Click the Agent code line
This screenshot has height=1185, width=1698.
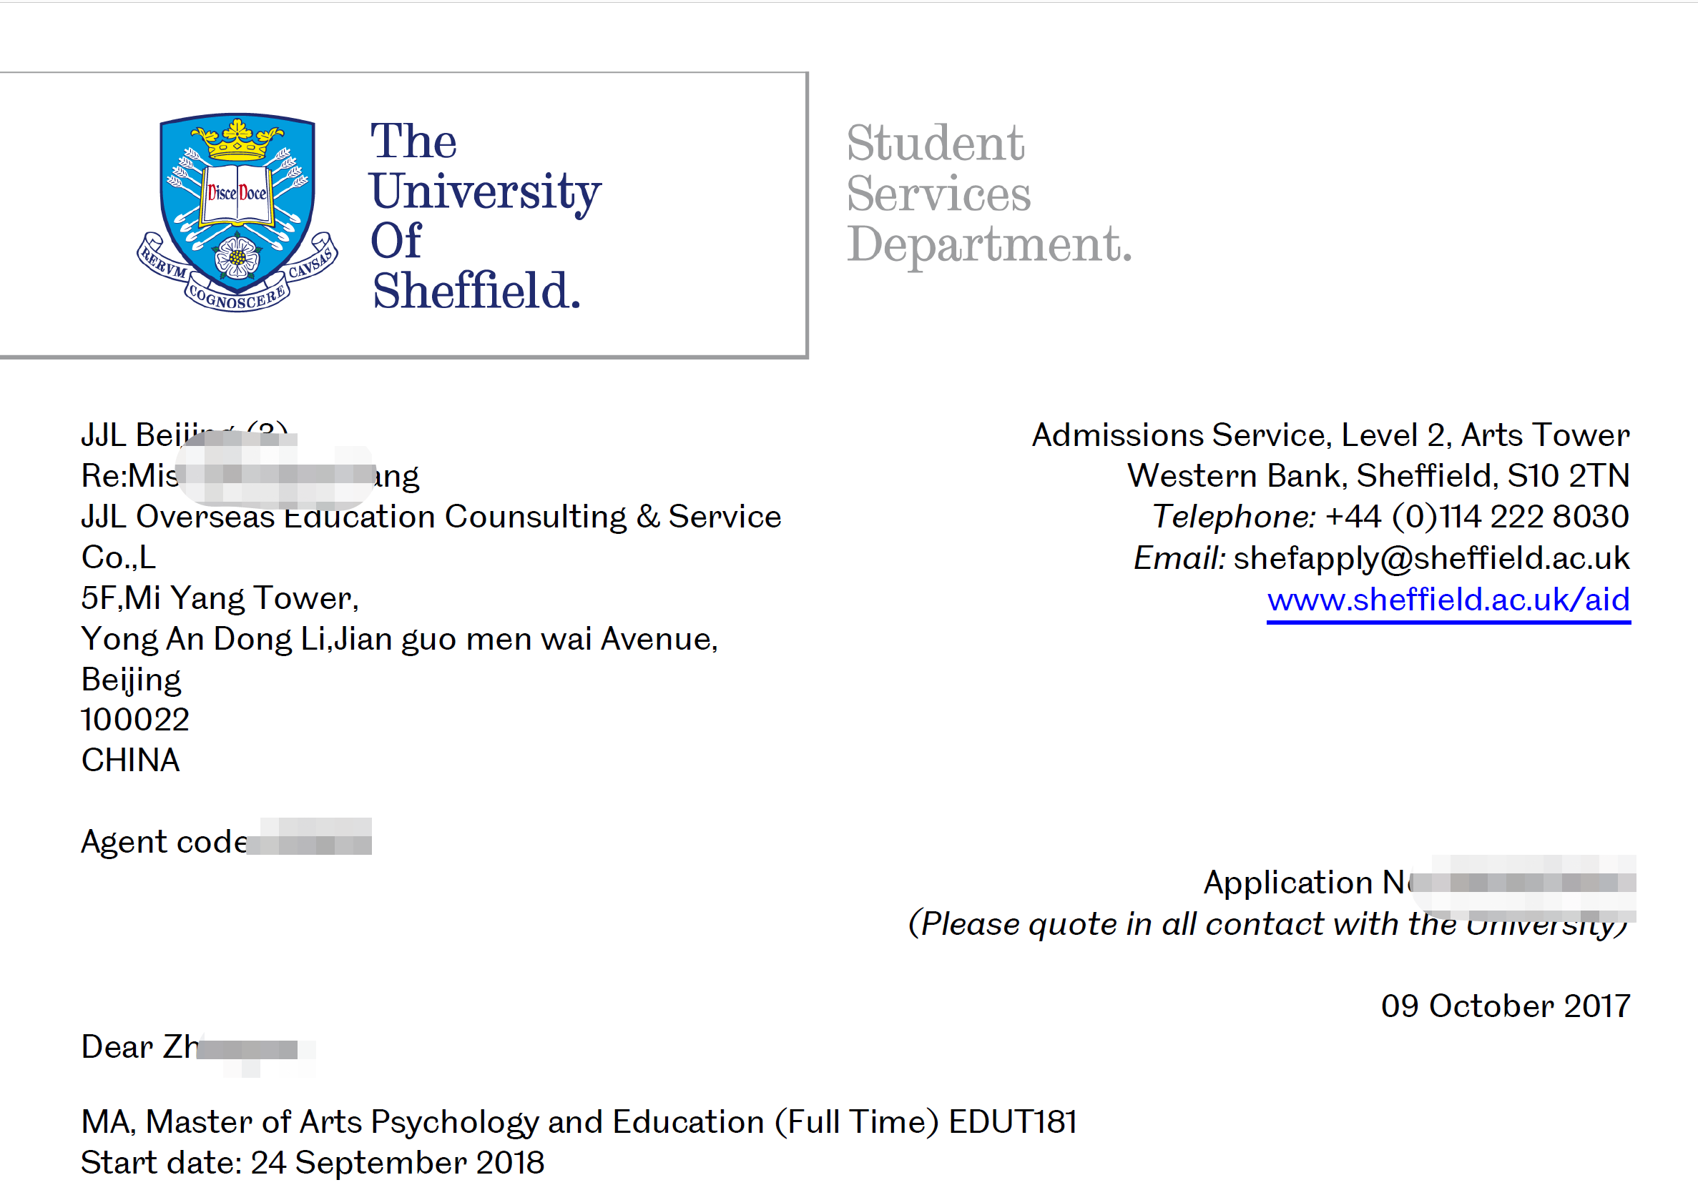225,841
